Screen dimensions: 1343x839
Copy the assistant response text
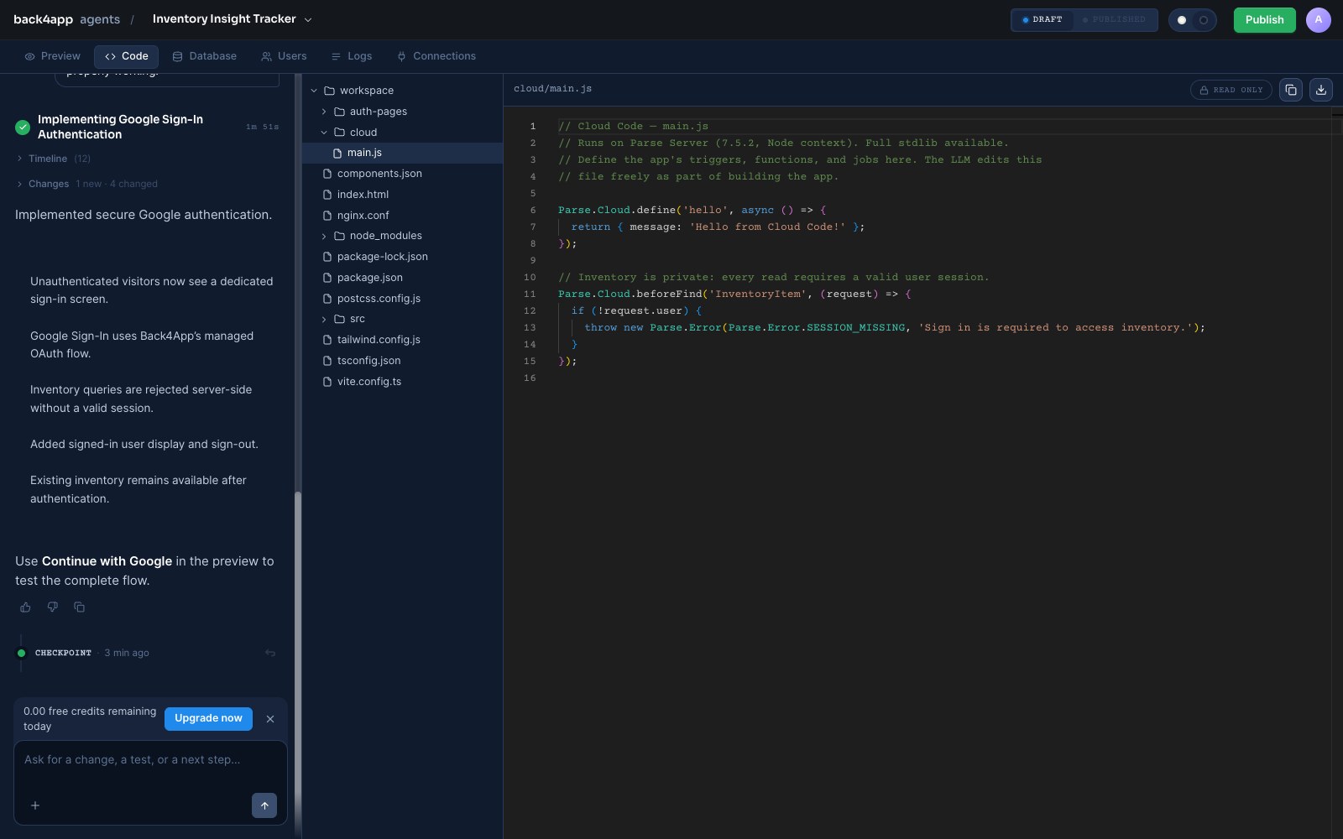[x=80, y=607]
